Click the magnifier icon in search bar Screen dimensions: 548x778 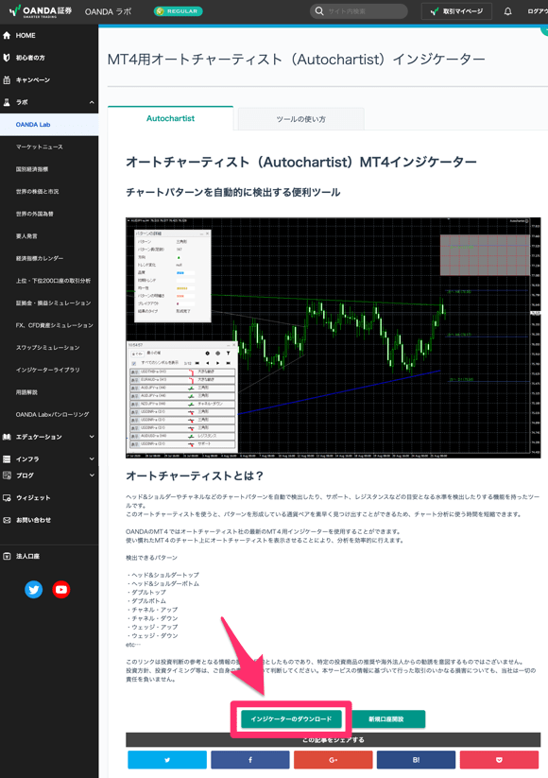coord(319,11)
